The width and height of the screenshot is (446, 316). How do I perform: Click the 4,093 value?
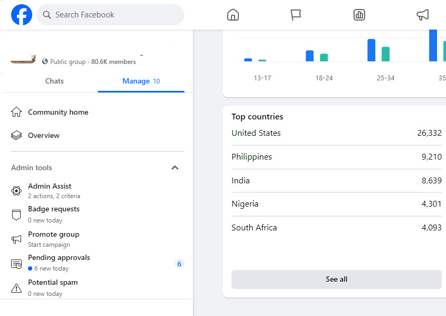coord(432,228)
